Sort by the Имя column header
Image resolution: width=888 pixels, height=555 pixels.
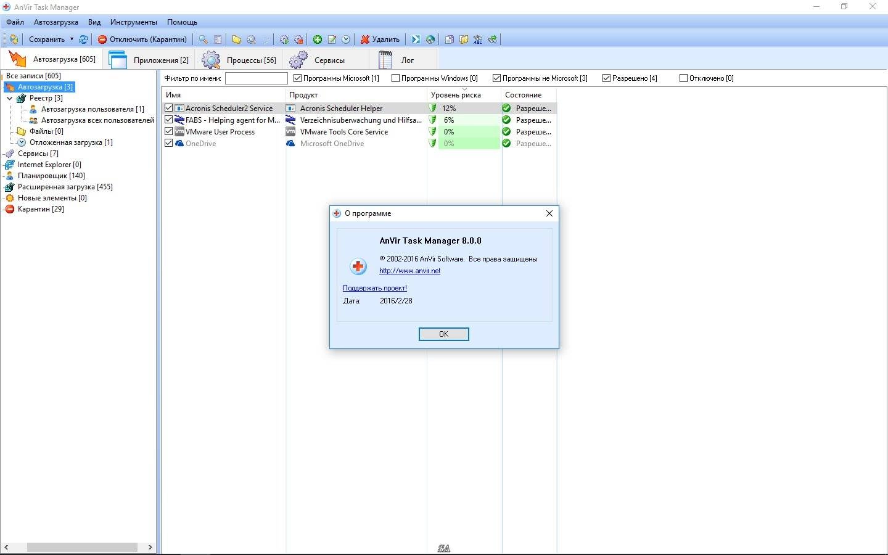pyautogui.click(x=224, y=95)
